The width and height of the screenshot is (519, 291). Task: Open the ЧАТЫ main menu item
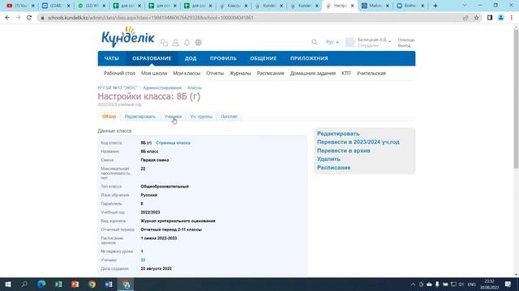(x=112, y=58)
